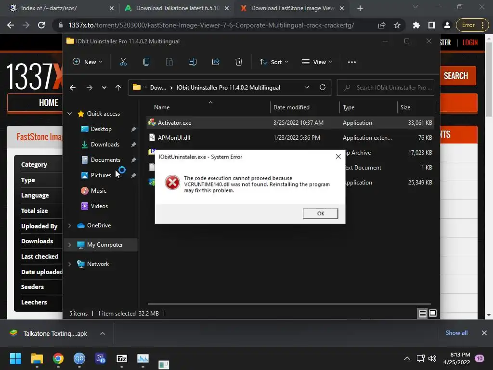Go forward in File Explorer navigation
493x370 pixels.
tap(90, 88)
